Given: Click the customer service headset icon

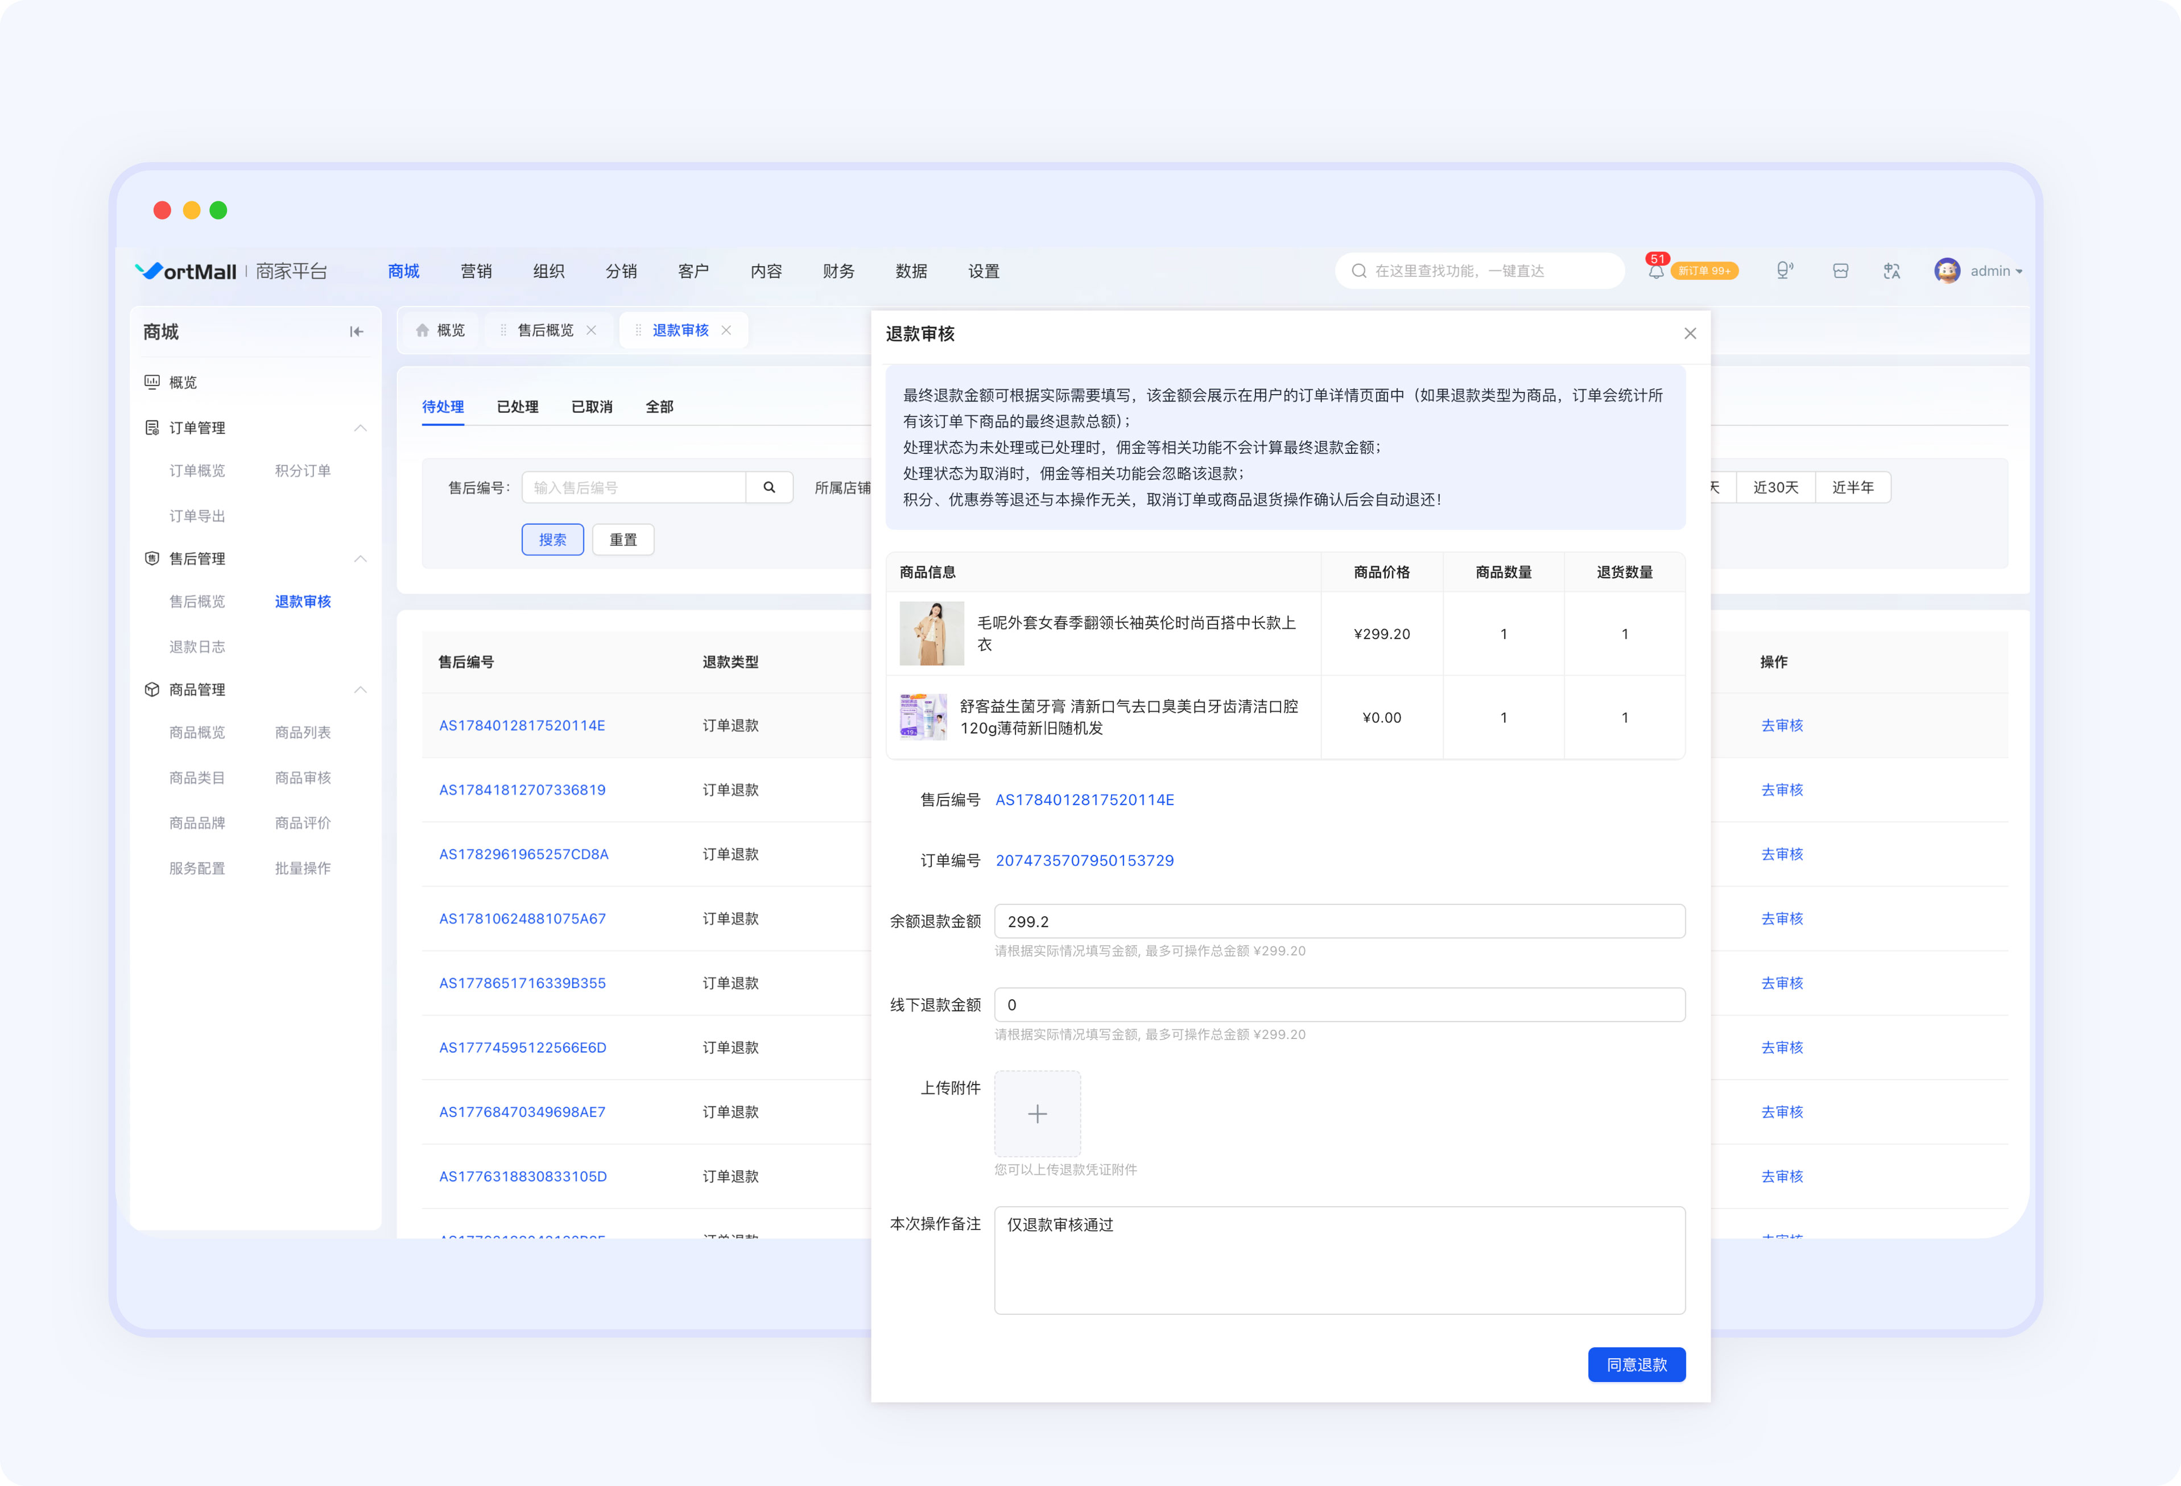Looking at the screenshot, I should [x=1785, y=271].
